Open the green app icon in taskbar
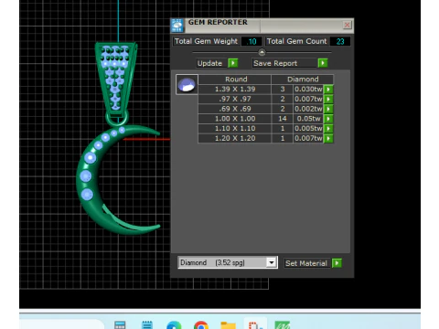Viewport: 439px width, 329px height. coord(283,325)
